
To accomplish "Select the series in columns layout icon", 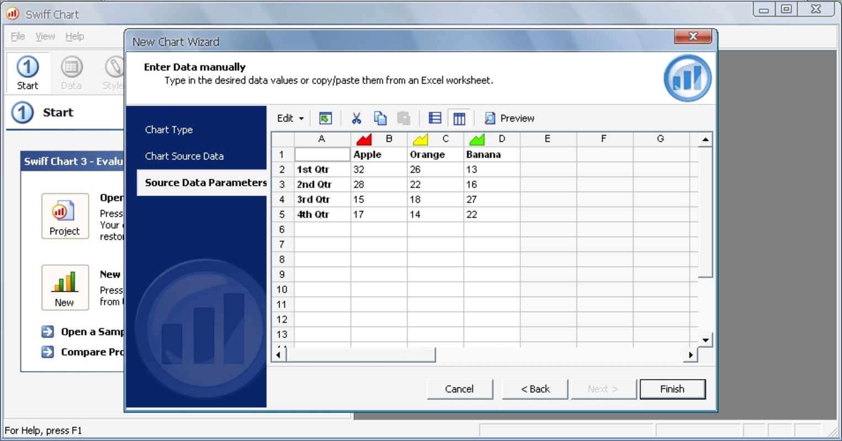I will tap(459, 118).
